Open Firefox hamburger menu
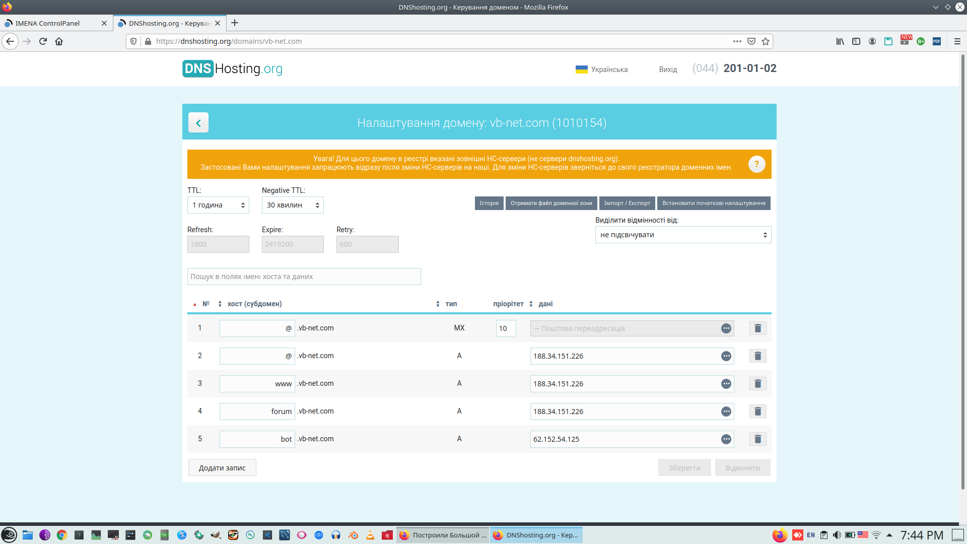 pyautogui.click(x=957, y=41)
